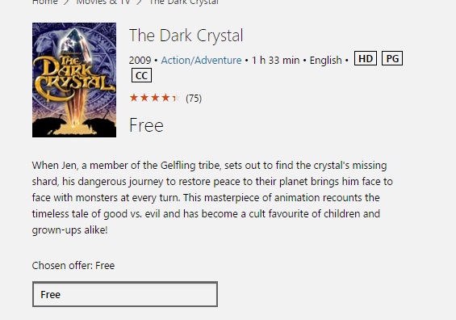The width and height of the screenshot is (456, 320).
Task: Click the half-filled fifth star
Action: click(x=176, y=98)
